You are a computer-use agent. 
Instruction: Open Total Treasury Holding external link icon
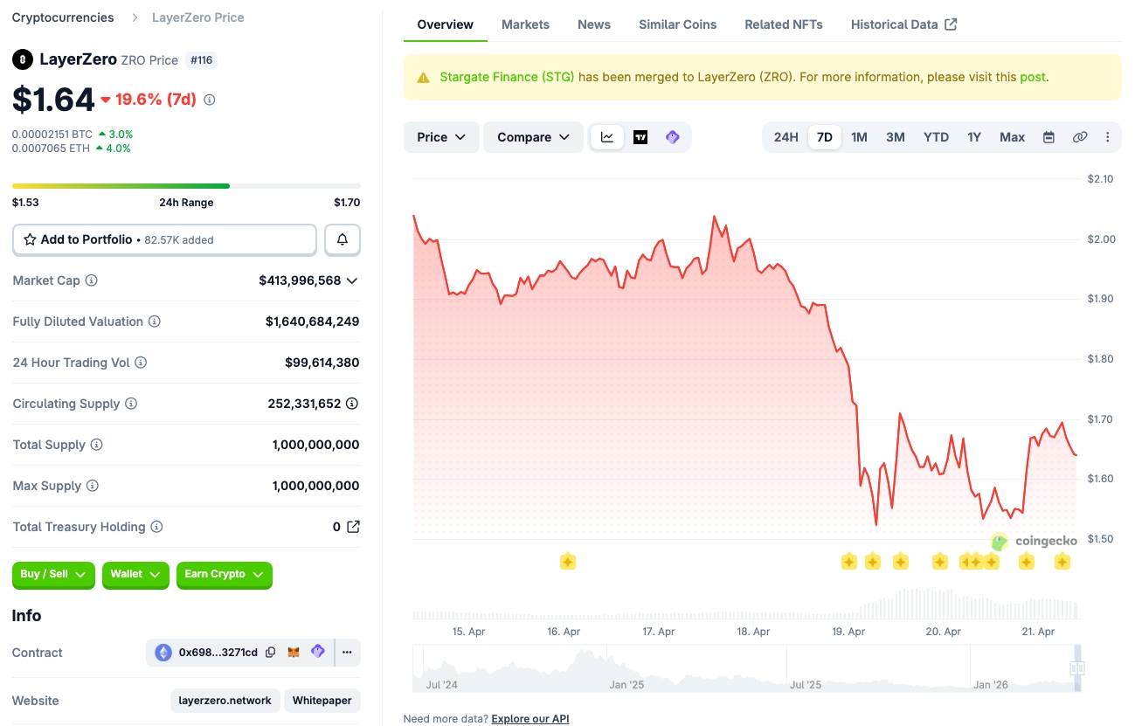(x=353, y=527)
